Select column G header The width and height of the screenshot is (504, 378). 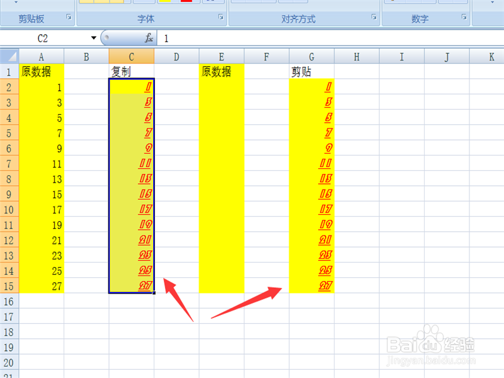pos(311,57)
